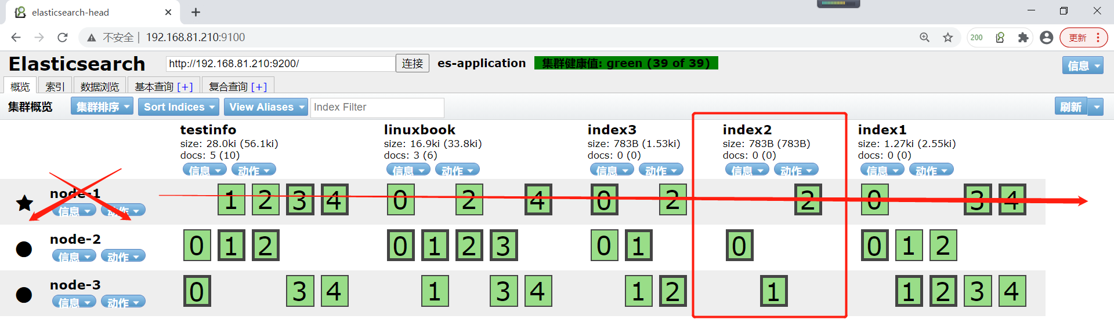Image resolution: width=1114 pixels, height=319 pixels.
Task: Select index2 shard 1 on node-3
Action: pyautogui.click(x=774, y=291)
